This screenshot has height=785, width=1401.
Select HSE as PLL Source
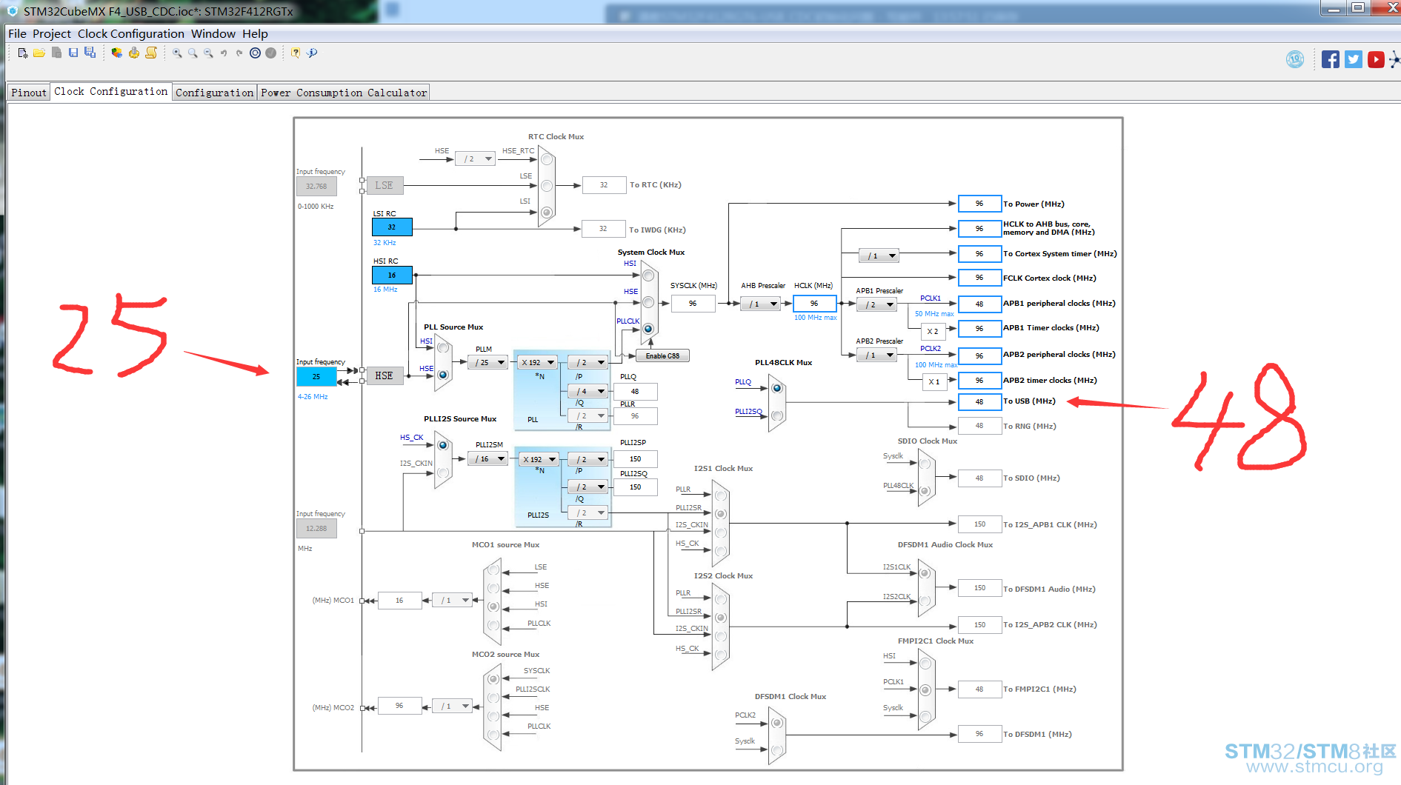[x=443, y=375]
